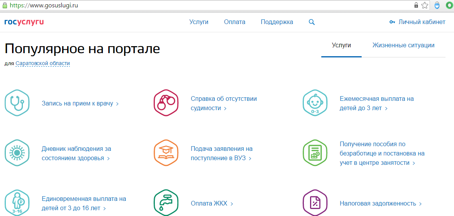This screenshot has width=454, height=216.
Task: Click the water tap utilities icon
Action: point(166,203)
